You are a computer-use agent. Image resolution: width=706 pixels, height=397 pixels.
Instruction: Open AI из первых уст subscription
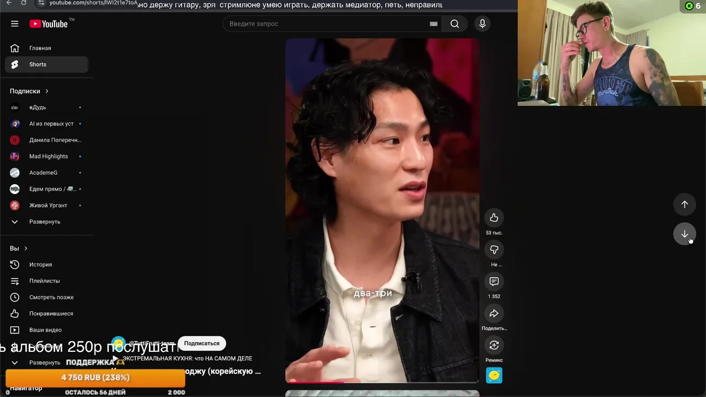47,124
